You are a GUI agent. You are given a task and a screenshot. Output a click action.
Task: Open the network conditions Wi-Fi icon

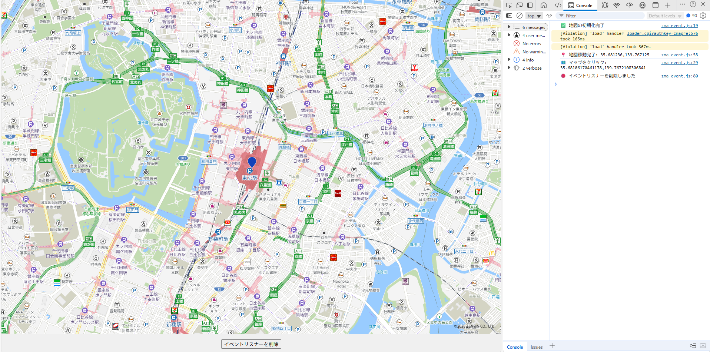point(617,5)
